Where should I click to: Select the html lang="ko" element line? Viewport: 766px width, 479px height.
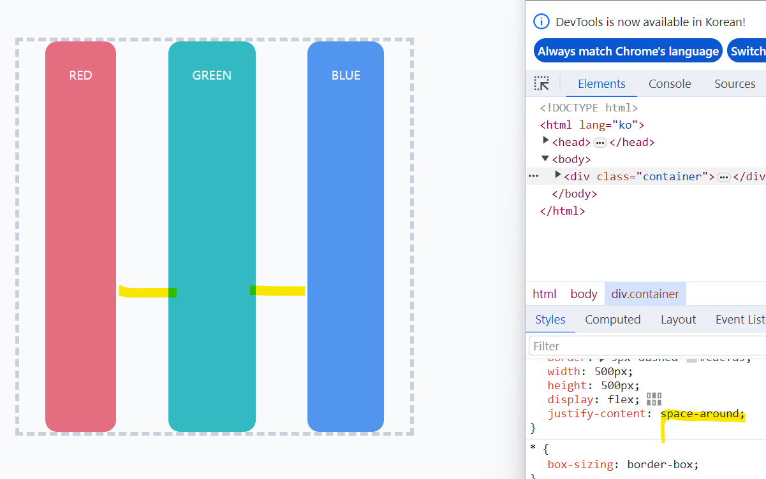[x=592, y=125]
